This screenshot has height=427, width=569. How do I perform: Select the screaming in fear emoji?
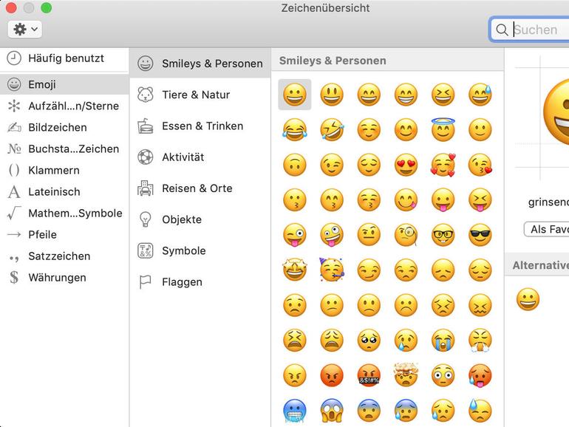tap(332, 411)
